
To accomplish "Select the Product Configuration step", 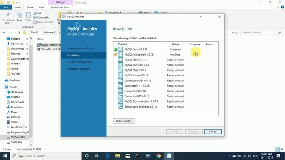I will (79, 62).
